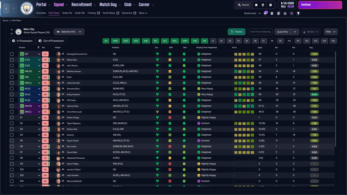Click Jack Grealish's sharpness icon

click(x=170, y=175)
